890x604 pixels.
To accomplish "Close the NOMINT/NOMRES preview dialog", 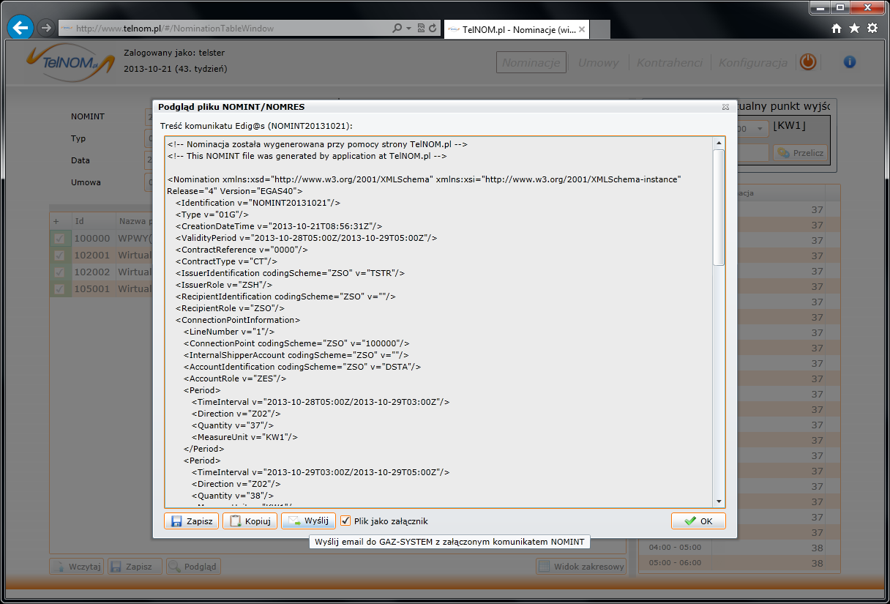I will 727,107.
